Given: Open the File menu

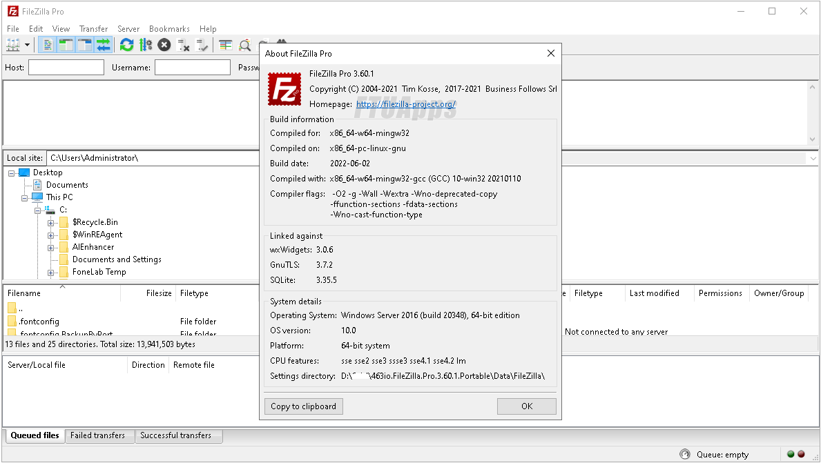Looking at the screenshot, I should (12, 29).
